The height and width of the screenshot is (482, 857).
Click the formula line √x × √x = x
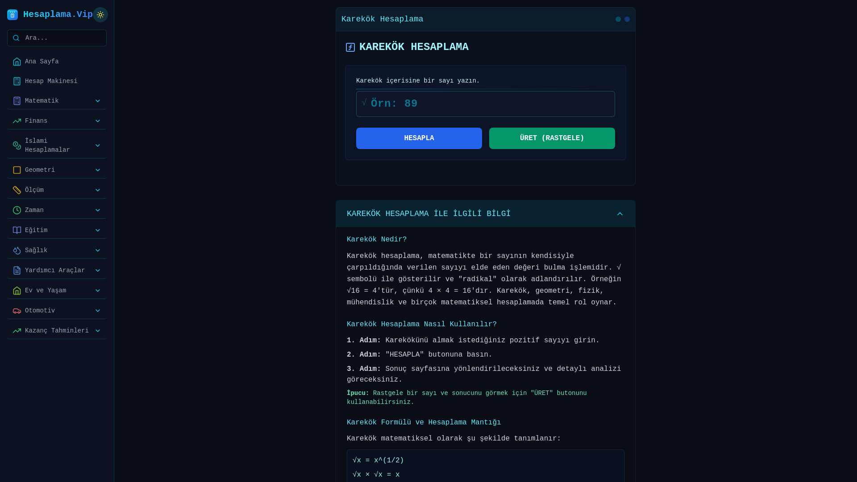point(376,475)
